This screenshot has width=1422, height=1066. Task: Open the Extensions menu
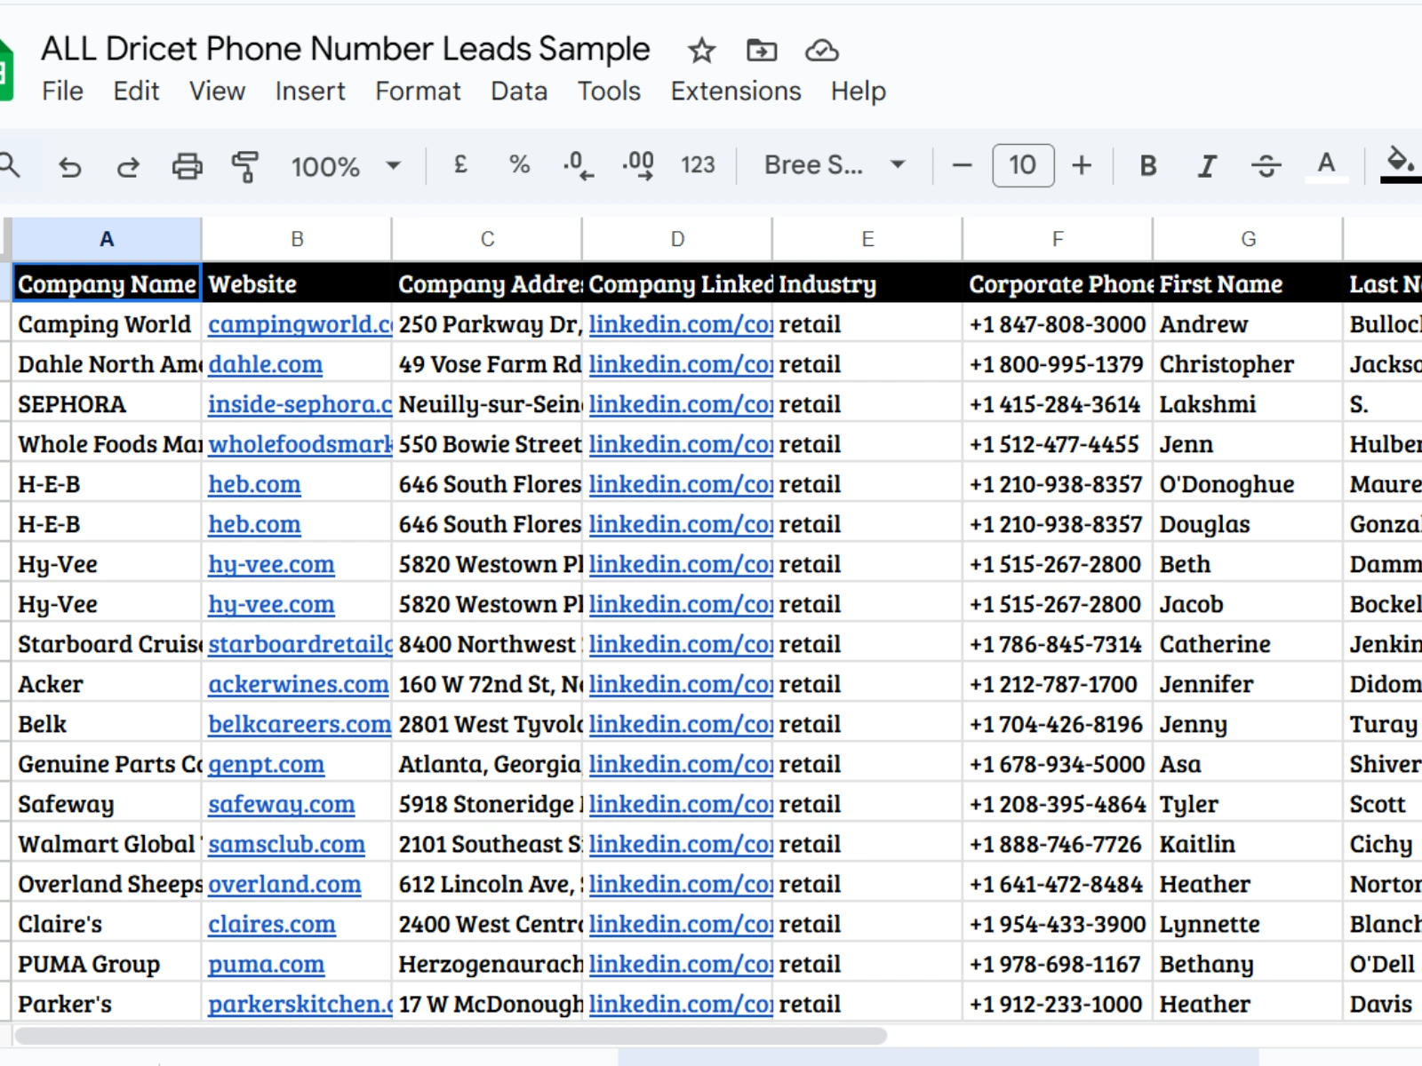[736, 91]
